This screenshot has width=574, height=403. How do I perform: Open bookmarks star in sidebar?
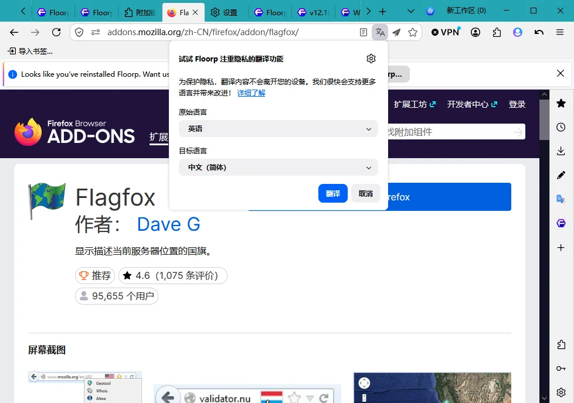click(x=561, y=103)
